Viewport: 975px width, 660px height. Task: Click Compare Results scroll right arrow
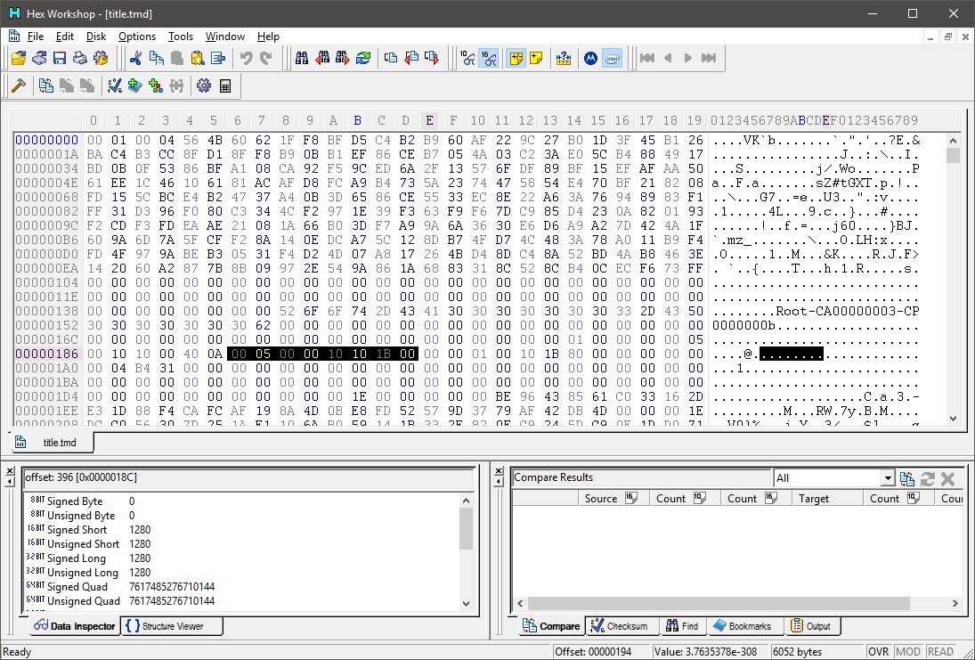(x=955, y=603)
